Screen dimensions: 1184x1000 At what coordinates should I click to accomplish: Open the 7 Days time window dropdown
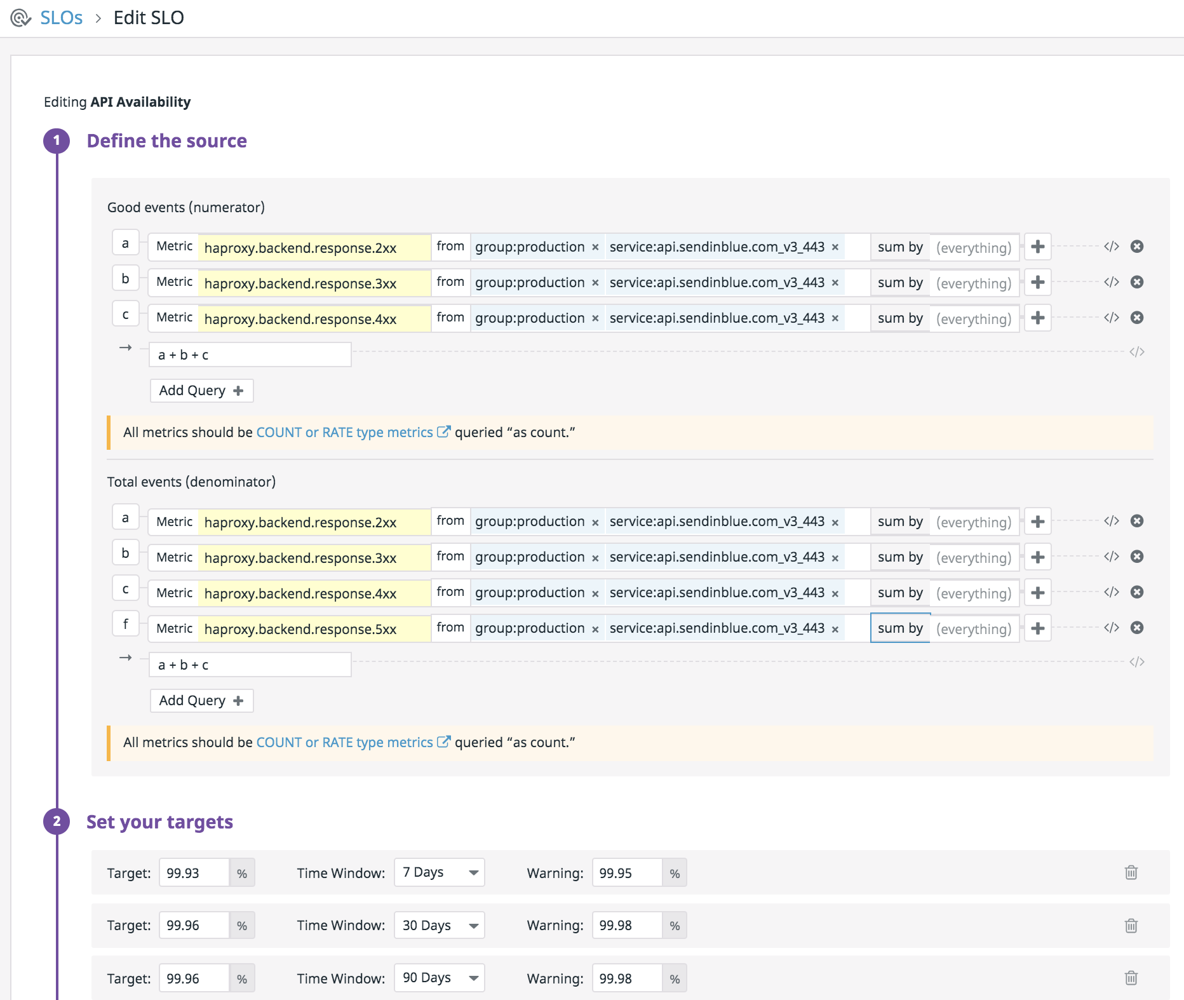coord(439,872)
